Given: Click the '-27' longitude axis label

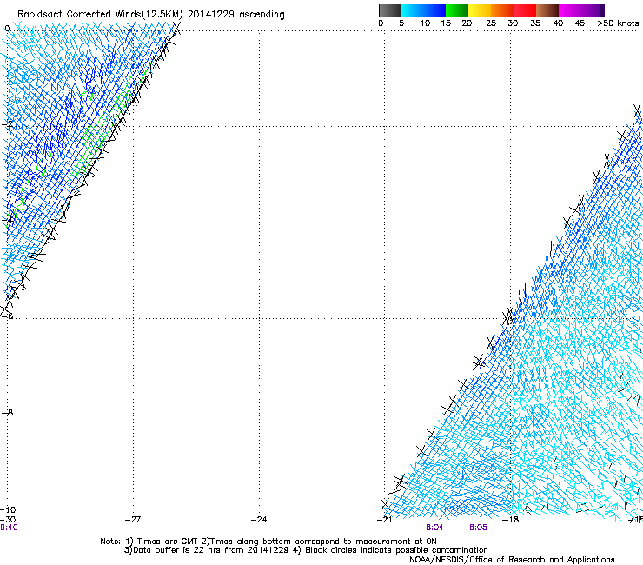Looking at the screenshot, I should coord(133,520).
